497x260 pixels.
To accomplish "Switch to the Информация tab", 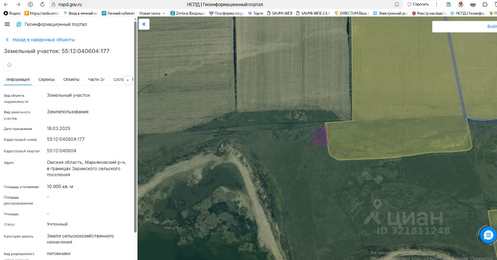I will (18, 79).
